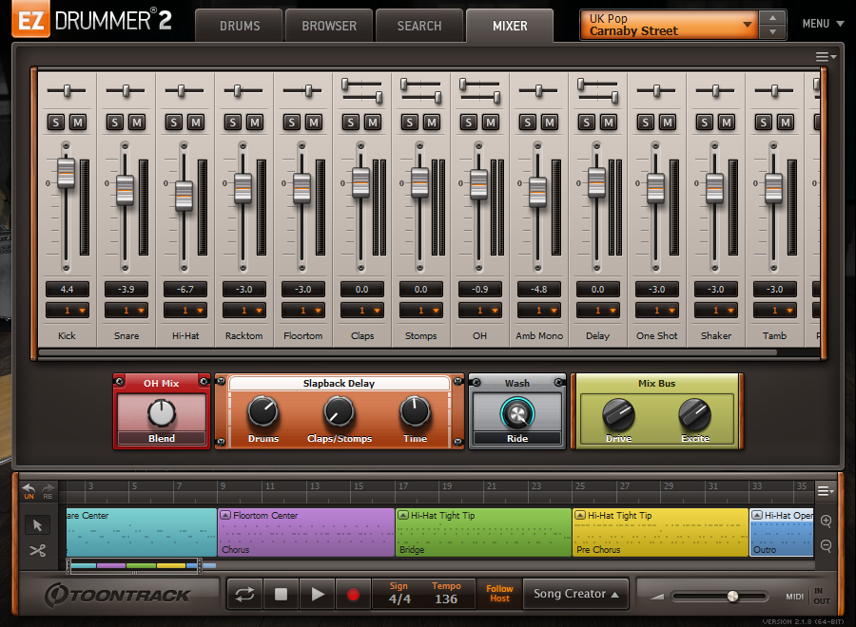Select previous preset with down arrow
Image resolution: width=856 pixels, height=627 pixels.
coord(772,31)
